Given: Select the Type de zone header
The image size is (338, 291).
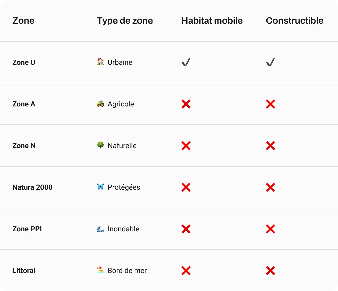Looking at the screenshot, I should point(125,21).
